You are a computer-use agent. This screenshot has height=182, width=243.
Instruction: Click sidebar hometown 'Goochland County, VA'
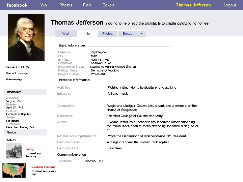click(x=20, y=127)
